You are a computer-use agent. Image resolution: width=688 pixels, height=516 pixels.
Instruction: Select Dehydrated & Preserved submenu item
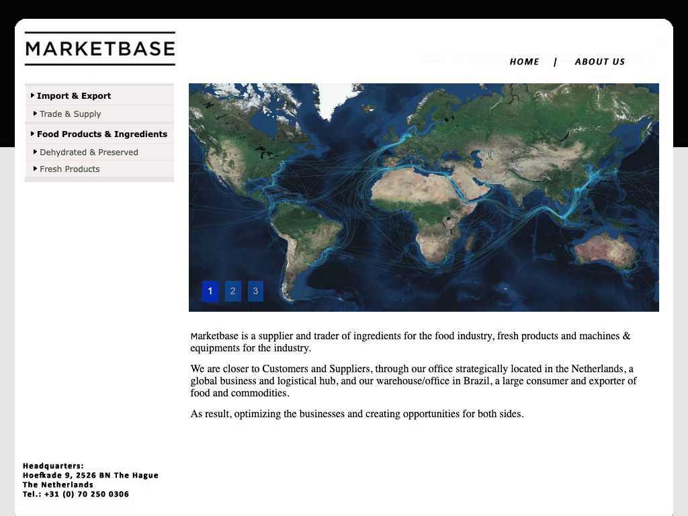pos(89,153)
